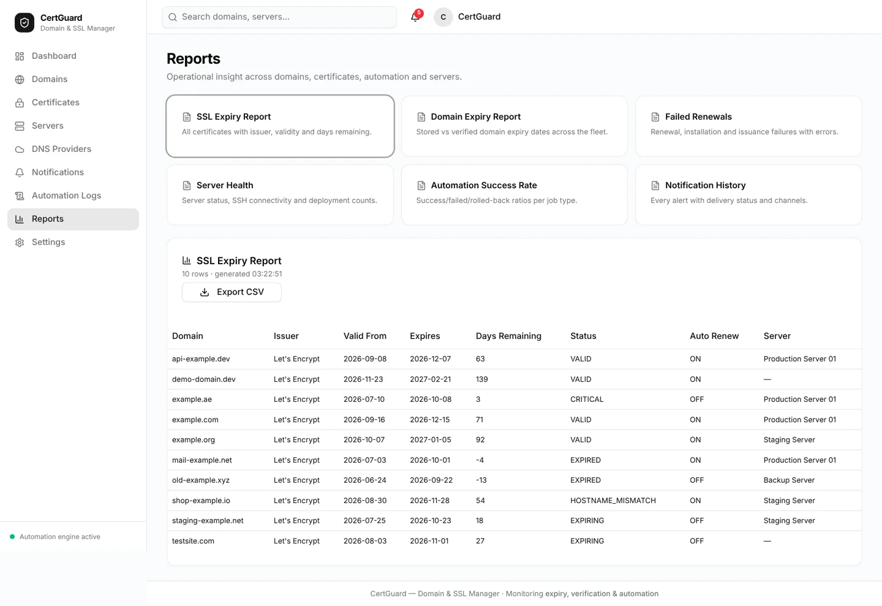Open Settings from the sidebar menu

(73, 243)
